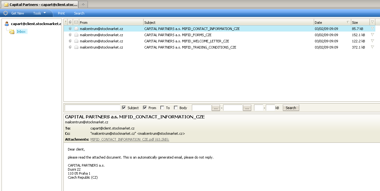The width and height of the screenshot is (380, 191).
Task: Click Print in the toolbar
Action: (x=61, y=13)
